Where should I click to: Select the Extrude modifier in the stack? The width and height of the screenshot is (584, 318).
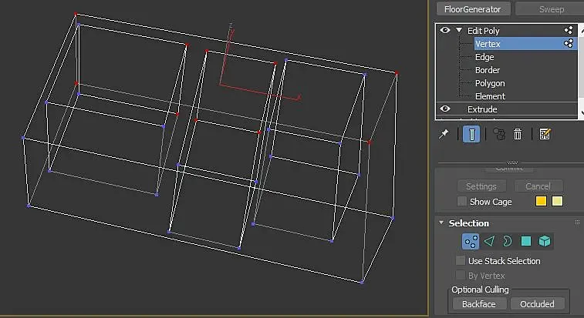[x=482, y=109]
